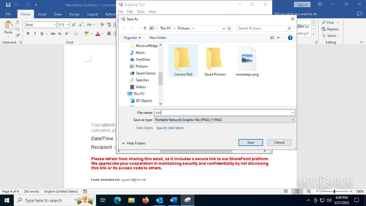Switch to the Draw ribbon tab

58,14
